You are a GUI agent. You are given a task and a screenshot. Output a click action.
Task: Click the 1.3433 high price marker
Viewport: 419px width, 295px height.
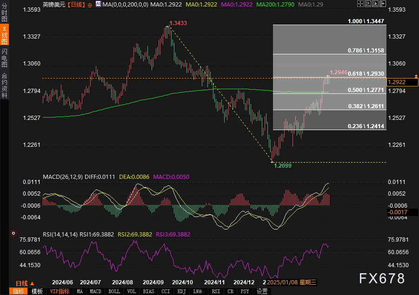pyautogui.click(x=178, y=23)
